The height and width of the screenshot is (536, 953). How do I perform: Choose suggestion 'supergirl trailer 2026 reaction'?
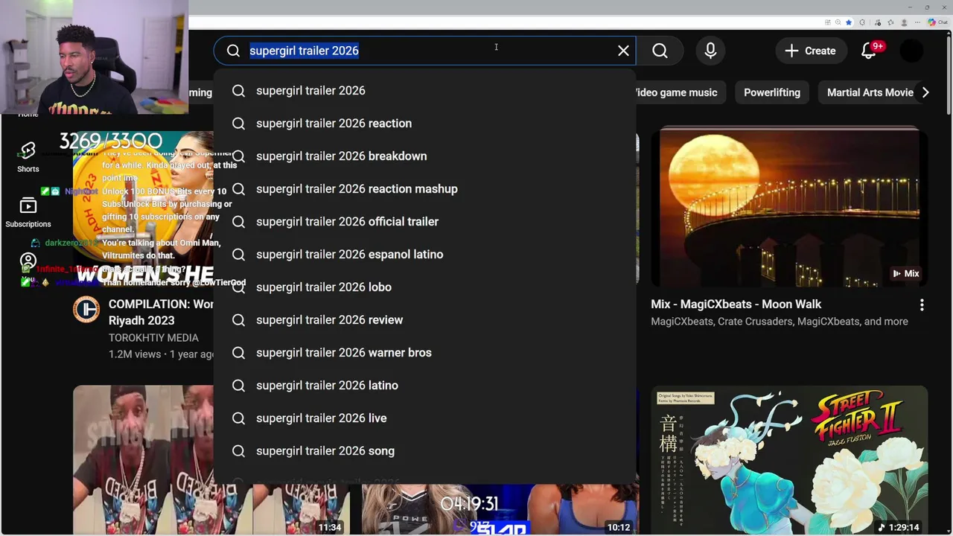pyautogui.click(x=424, y=124)
